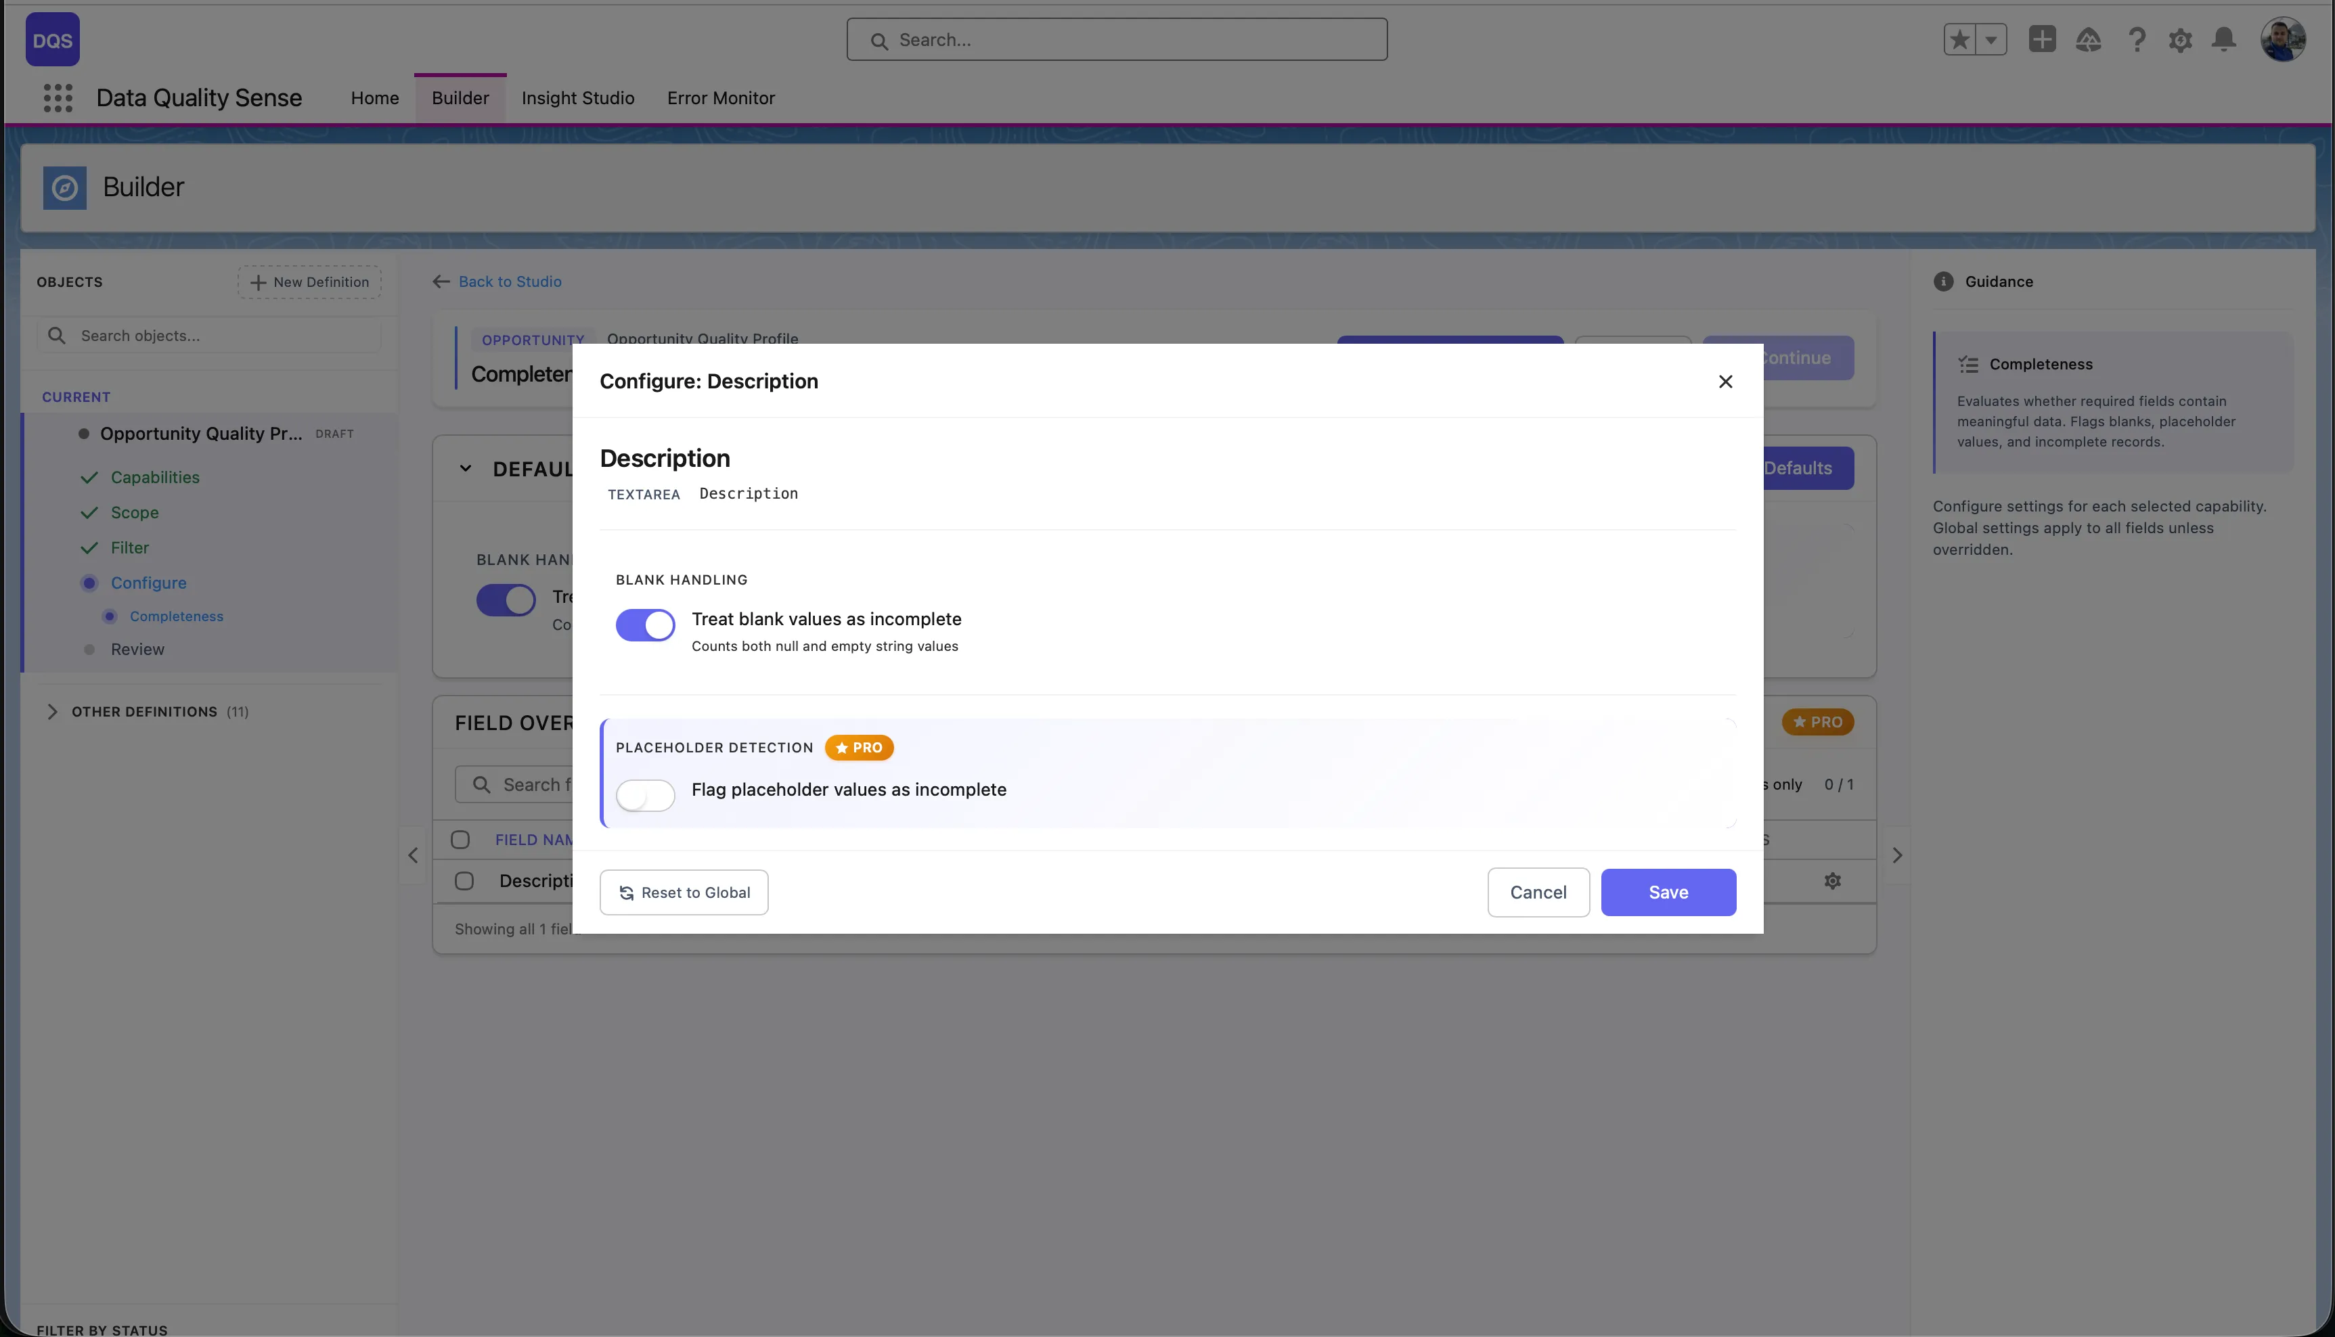
Task: Open the Insight Studio tab
Action: (x=578, y=98)
